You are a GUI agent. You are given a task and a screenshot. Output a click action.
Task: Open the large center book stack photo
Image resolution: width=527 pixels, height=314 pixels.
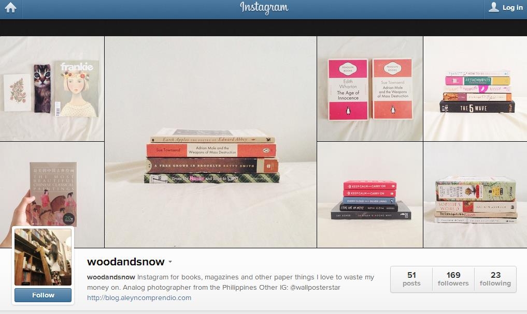(x=211, y=142)
